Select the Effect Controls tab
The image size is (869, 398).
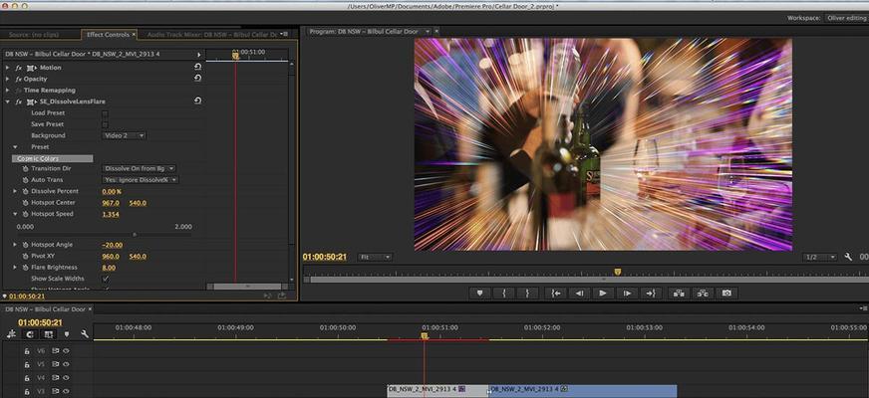pyautogui.click(x=108, y=34)
